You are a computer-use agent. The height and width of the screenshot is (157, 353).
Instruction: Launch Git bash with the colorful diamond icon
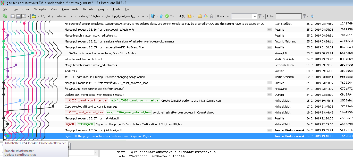coord(206,16)
